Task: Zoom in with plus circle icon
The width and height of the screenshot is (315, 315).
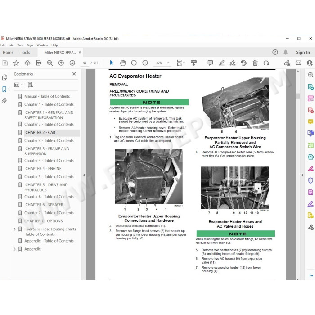Action: (145, 63)
